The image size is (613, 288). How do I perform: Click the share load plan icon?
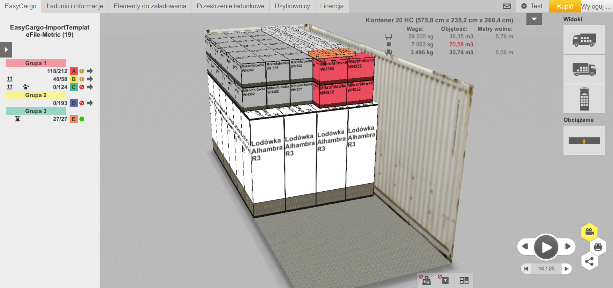[589, 262]
